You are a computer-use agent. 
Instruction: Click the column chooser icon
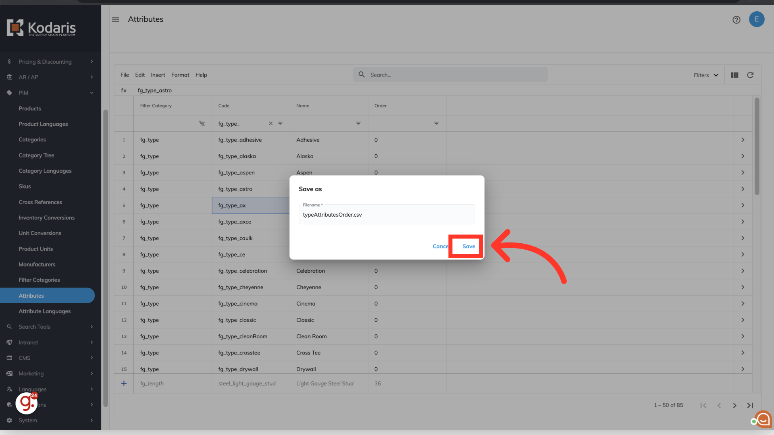(734, 75)
